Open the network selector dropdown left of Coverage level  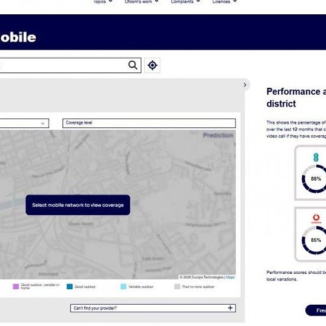24,123
